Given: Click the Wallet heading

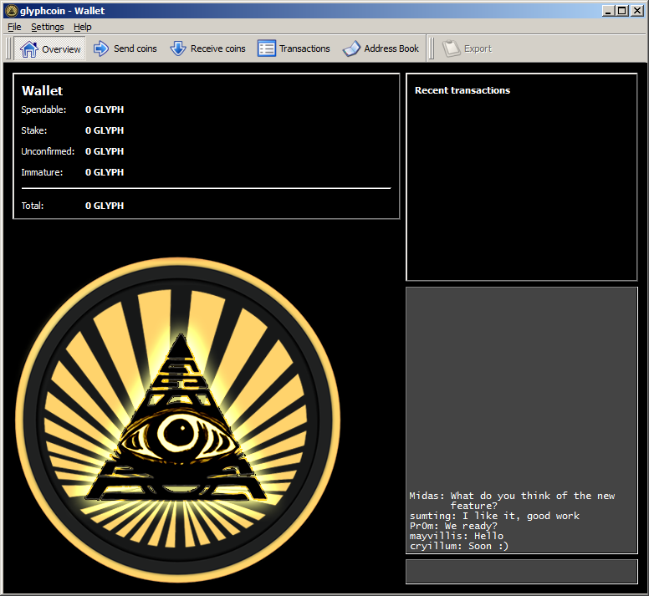Looking at the screenshot, I should 42,90.
